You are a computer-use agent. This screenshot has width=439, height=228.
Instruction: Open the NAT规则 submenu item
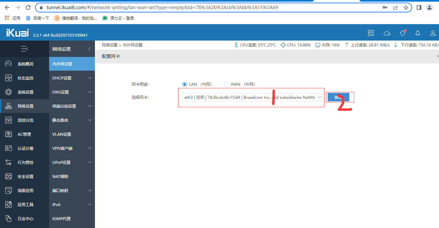(x=72, y=176)
